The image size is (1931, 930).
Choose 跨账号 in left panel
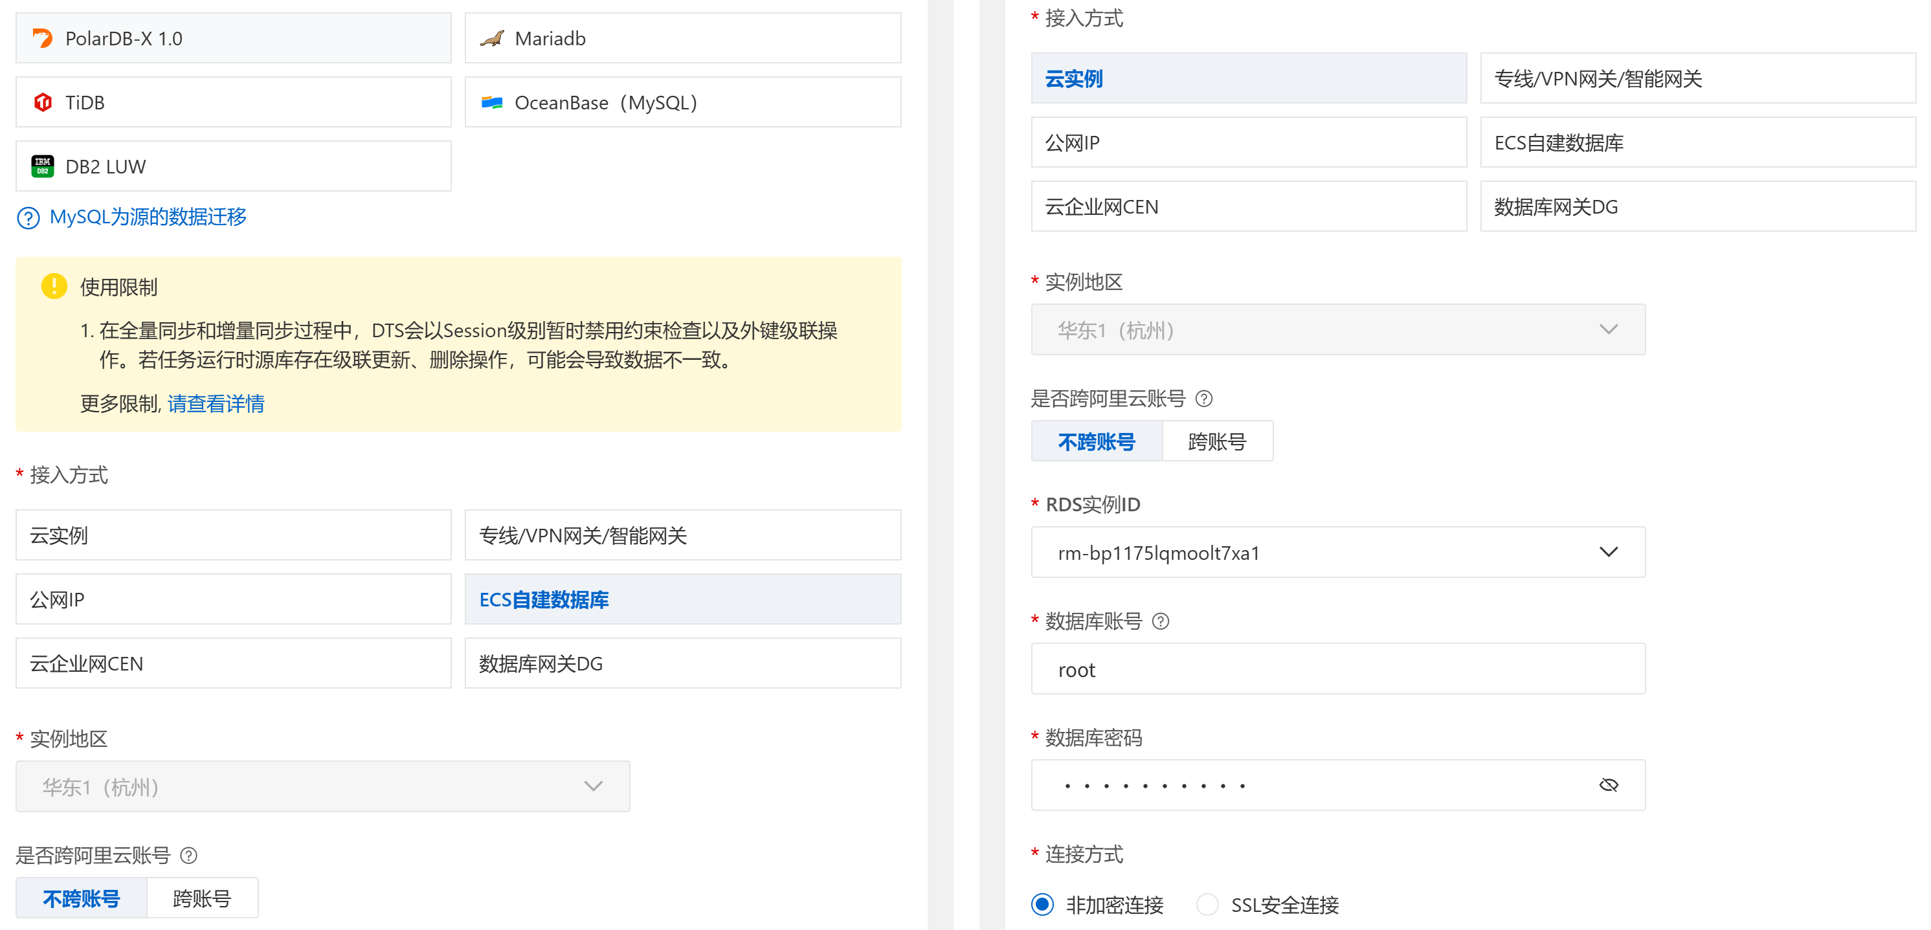pos(203,898)
